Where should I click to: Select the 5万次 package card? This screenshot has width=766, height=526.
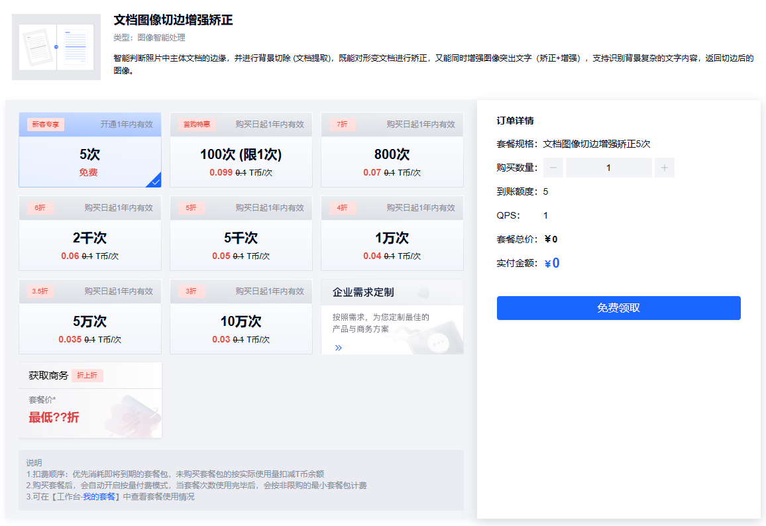[89, 319]
